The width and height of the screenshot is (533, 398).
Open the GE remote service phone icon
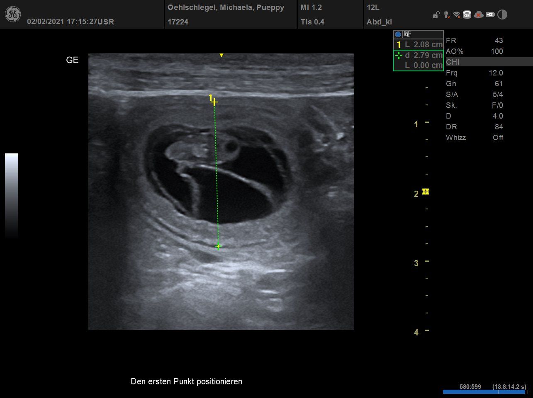pyautogui.click(x=467, y=15)
